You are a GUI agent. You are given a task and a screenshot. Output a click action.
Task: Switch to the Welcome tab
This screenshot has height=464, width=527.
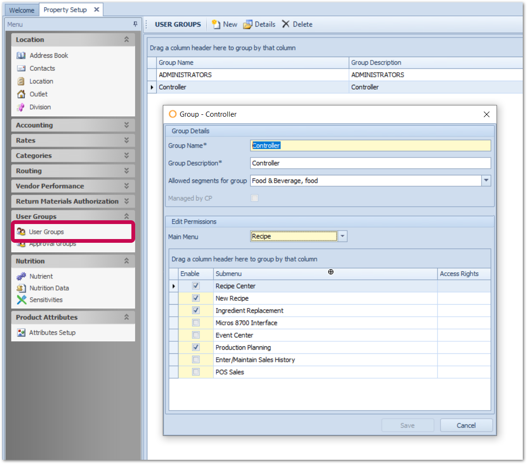tap(22, 10)
